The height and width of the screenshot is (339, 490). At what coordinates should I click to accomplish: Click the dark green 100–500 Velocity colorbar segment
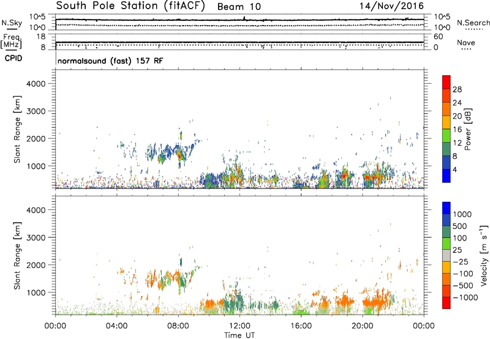click(x=447, y=232)
